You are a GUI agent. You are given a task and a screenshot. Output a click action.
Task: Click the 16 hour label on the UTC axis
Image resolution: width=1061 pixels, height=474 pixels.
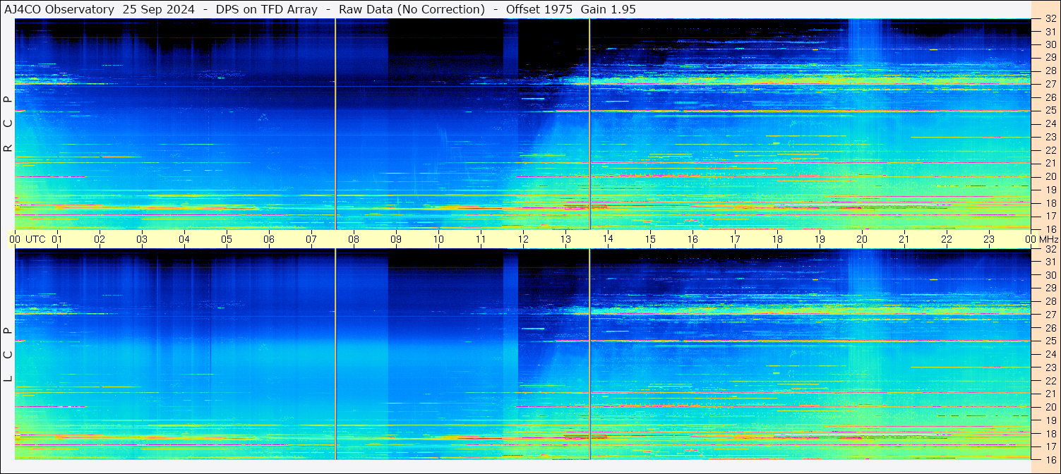click(x=693, y=239)
